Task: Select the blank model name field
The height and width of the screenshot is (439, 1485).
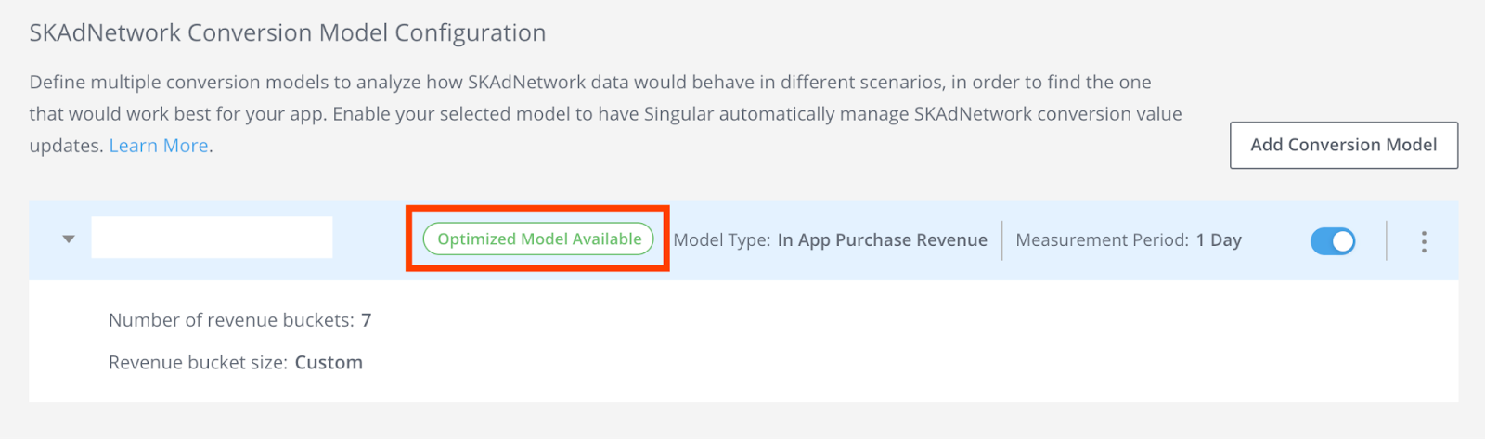Action: [212, 238]
